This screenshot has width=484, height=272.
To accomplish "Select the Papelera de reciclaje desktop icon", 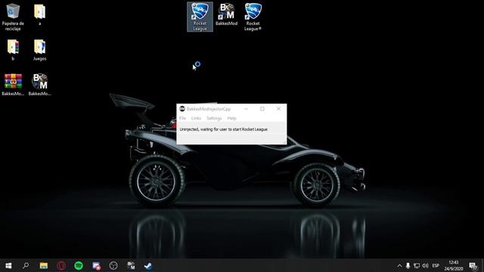I will click(x=13, y=17).
